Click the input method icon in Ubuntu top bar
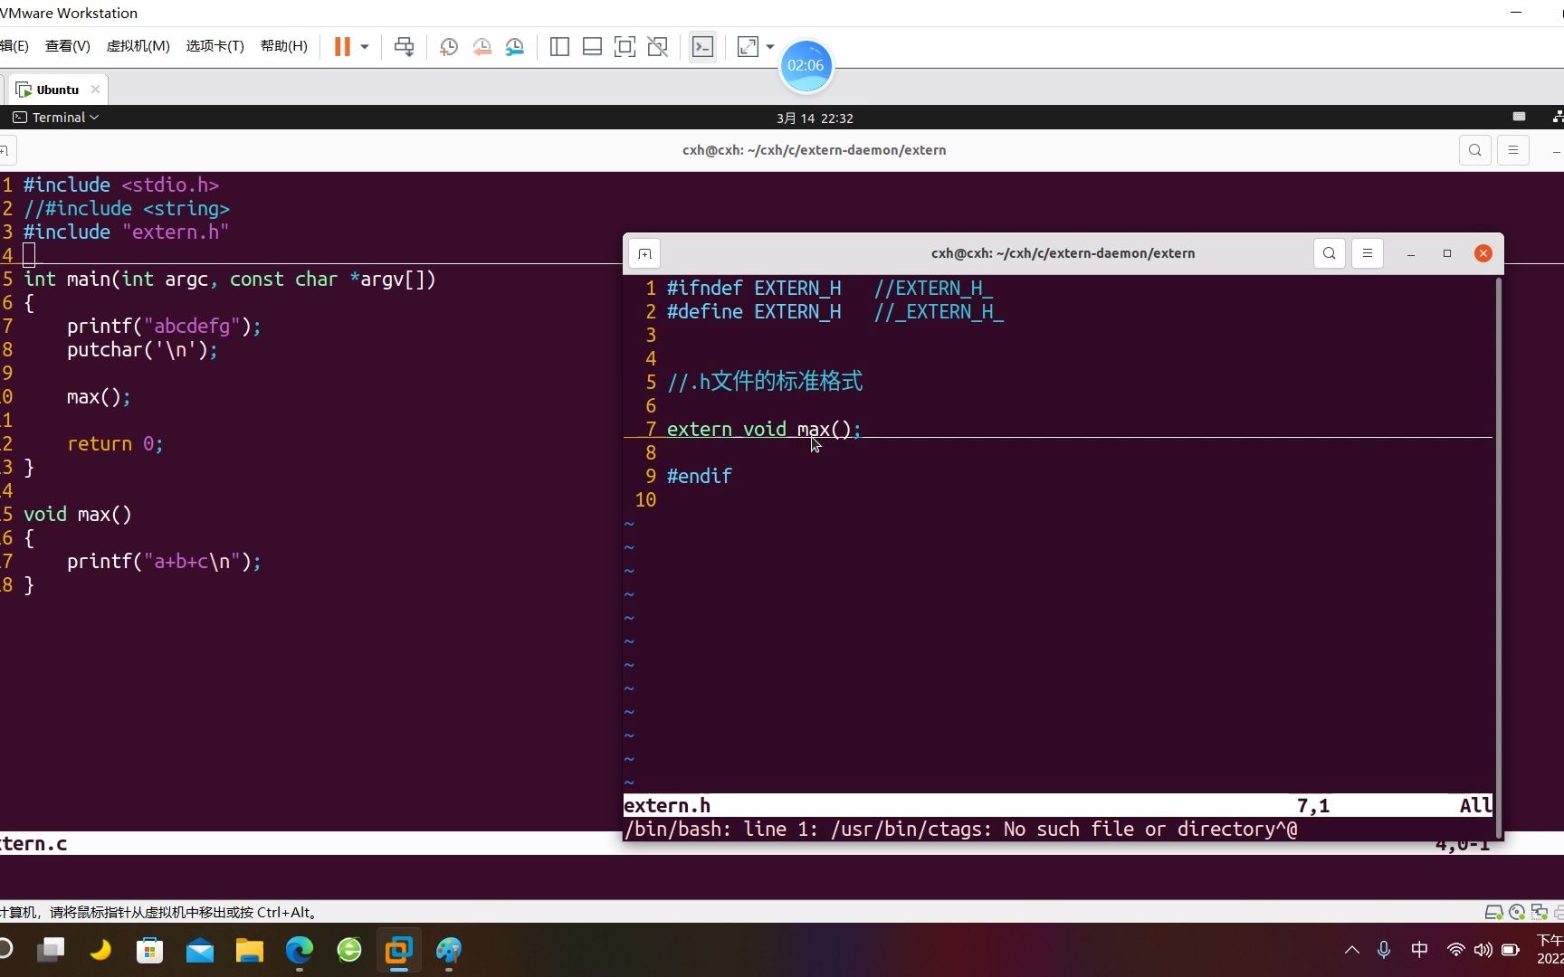Viewport: 1564px width, 977px height. (x=1519, y=117)
